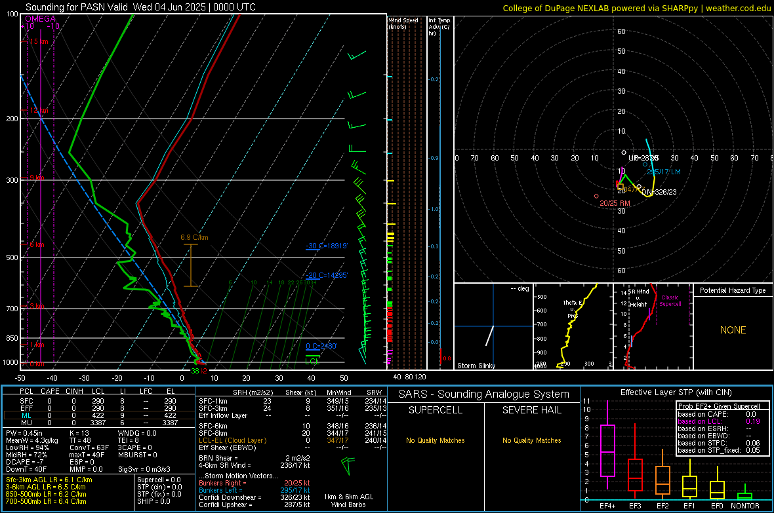774x513 pixels.
Task: Click the red 'Bunkers Right =' row
Action: pyautogui.click(x=255, y=483)
